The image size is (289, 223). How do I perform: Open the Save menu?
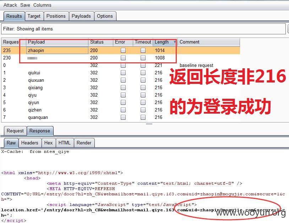point(25,5)
